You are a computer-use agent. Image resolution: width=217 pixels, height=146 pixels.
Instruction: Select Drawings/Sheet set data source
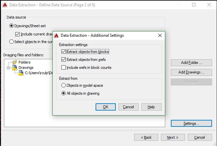click(11, 26)
